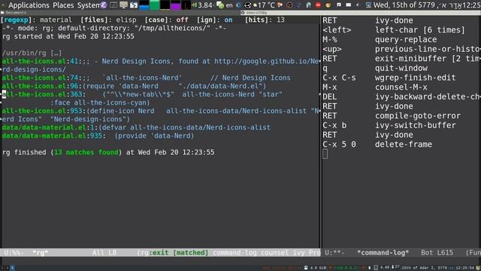Screen dimensions: 481x271
Task: Toggle [ign] on setting in rg header
Action: coord(214,20)
